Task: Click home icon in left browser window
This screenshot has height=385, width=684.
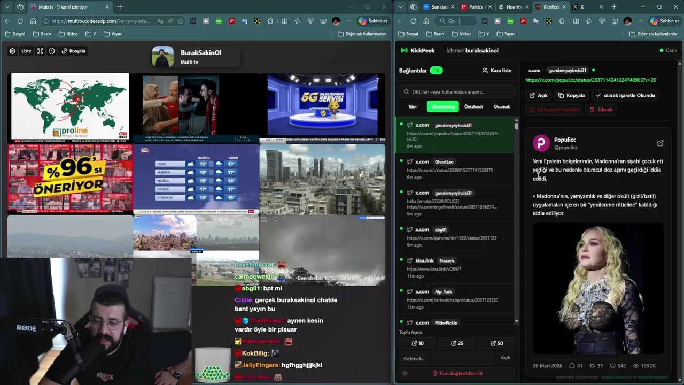Action: pyautogui.click(x=33, y=21)
